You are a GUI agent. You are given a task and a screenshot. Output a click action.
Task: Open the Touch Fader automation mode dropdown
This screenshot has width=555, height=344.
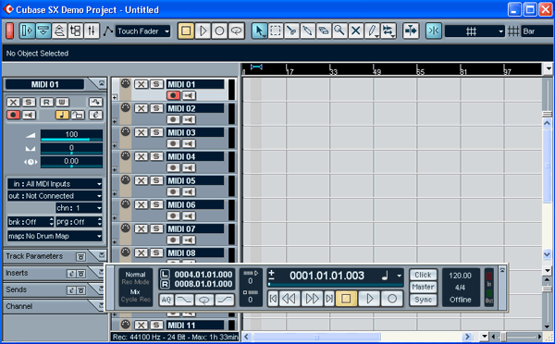point(142,31)
